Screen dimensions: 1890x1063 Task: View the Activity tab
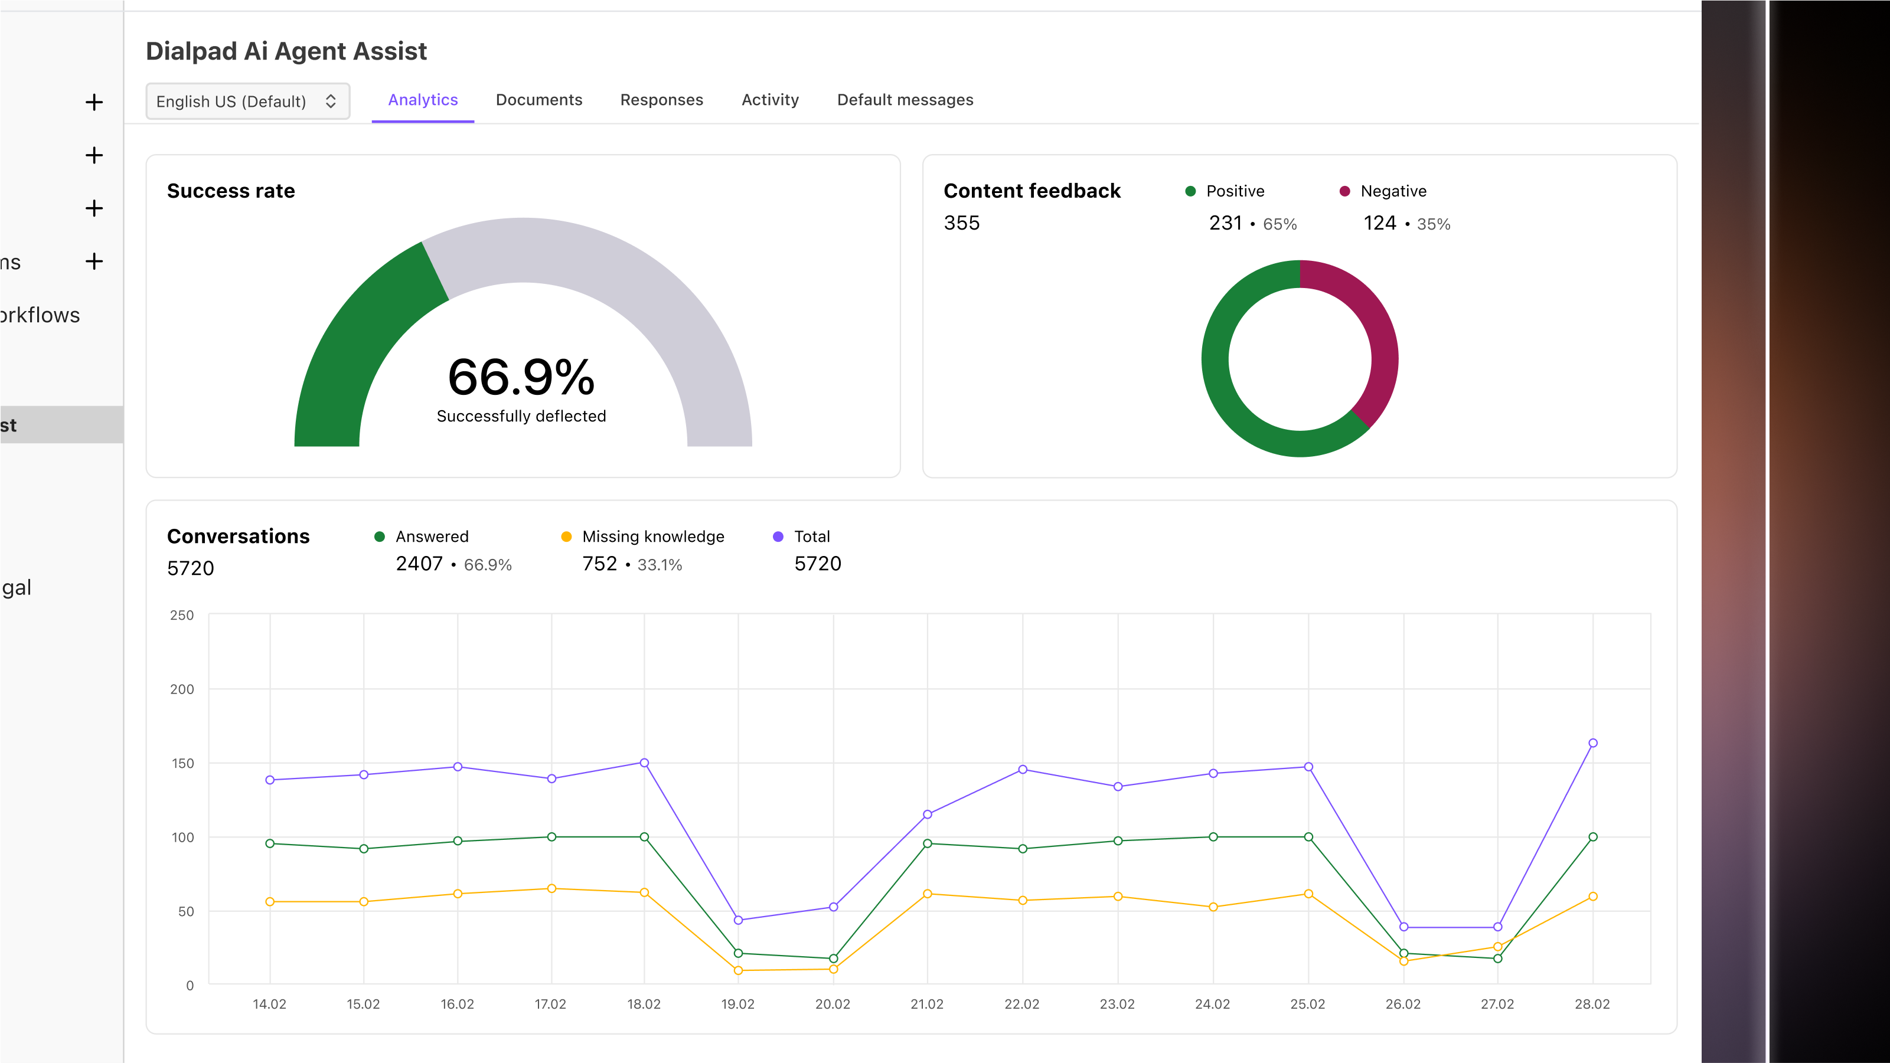tap(770, 100)
